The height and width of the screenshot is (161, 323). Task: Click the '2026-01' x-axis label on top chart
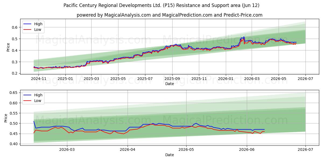tap(226, 79)
